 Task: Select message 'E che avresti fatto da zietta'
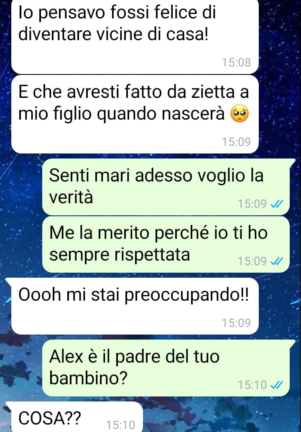point(135,114)
